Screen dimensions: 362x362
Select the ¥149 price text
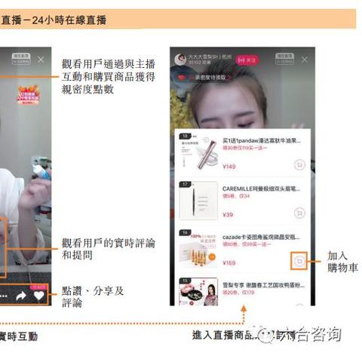click(229, 167)
